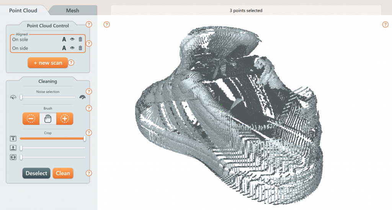Click help icon next to new scan
Image resolution: width=392 pixels, height=210 pixels.
click(71, 63)
